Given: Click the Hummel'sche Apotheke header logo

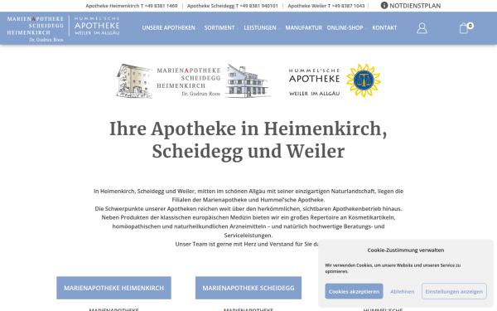Looking at the screenshot, I should point(97,26).
